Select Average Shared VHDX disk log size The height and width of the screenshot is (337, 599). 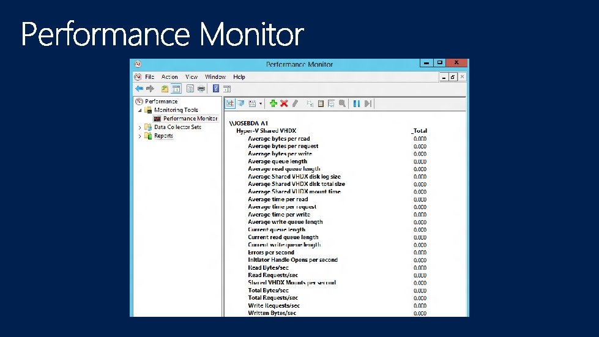click(x=294, y=176)
